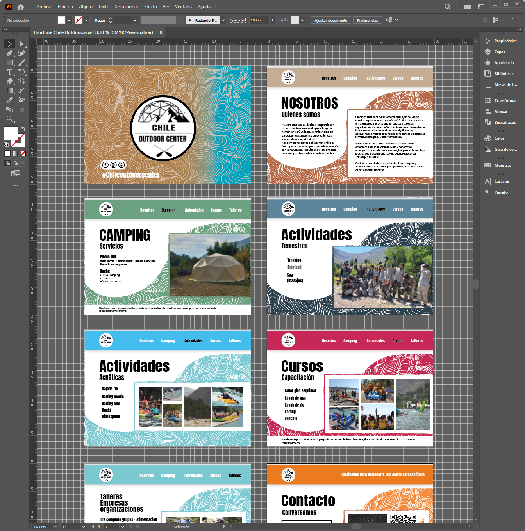
Task: Open the zoom level dropdown in status bar
Action: 55,527
